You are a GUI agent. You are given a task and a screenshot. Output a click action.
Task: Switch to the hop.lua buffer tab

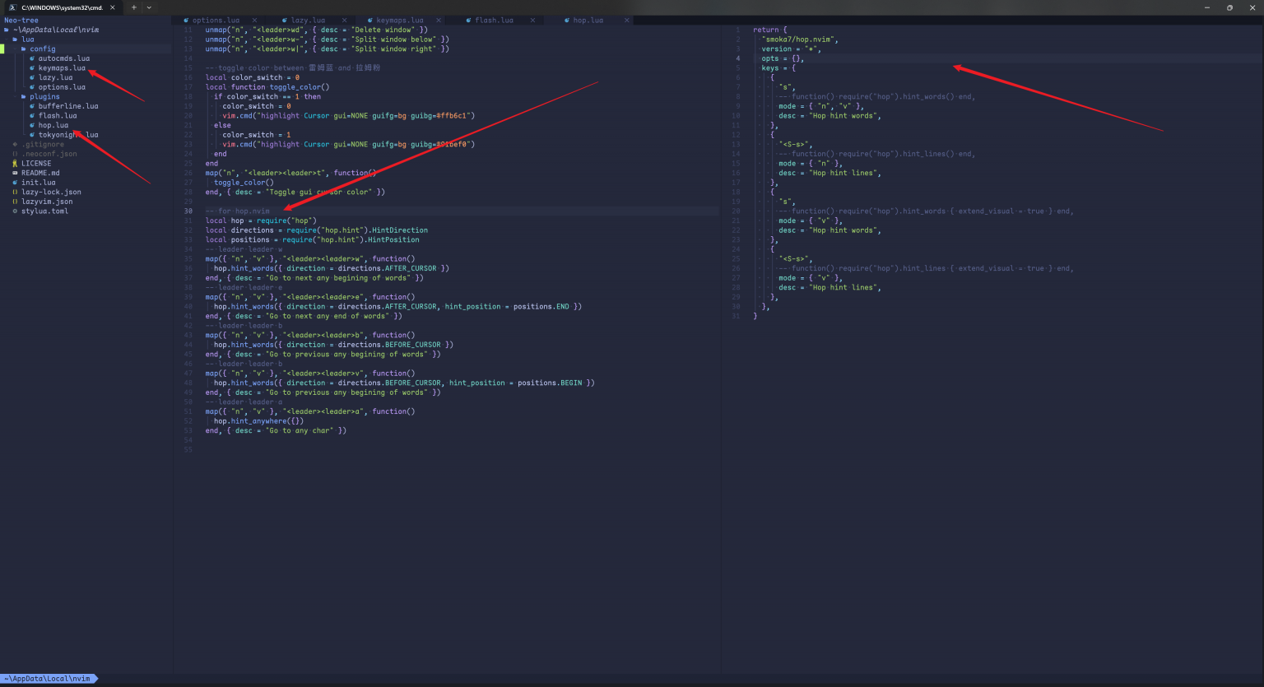[588, 21]
